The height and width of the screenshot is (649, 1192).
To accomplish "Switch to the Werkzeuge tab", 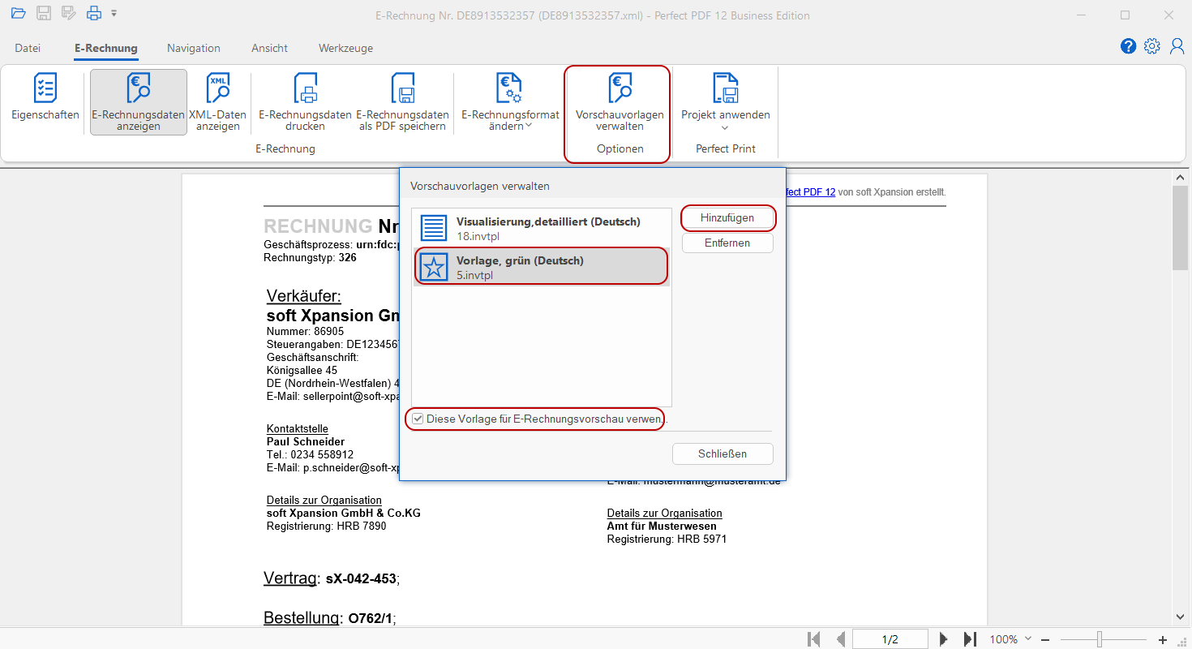I will [x=345, y=48].
